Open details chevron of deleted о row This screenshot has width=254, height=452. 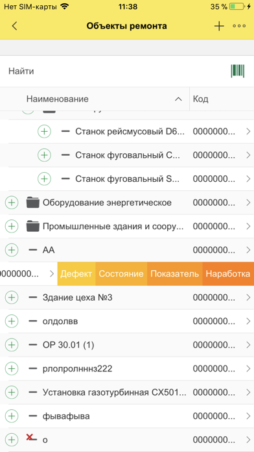249,440
